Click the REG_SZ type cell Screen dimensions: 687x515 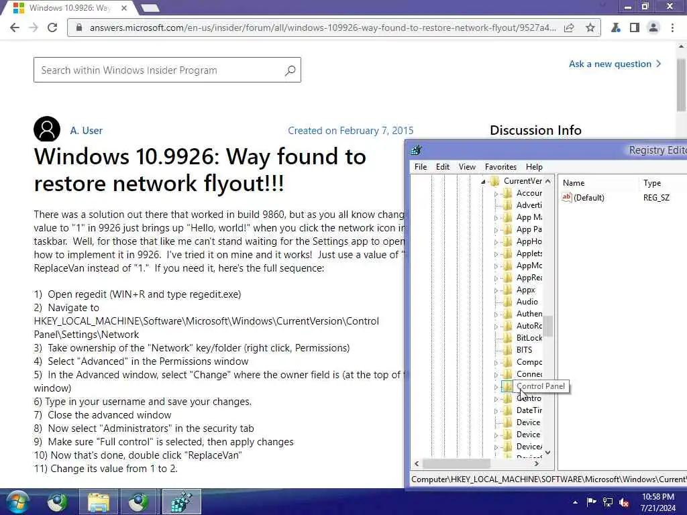coord(656,198)
